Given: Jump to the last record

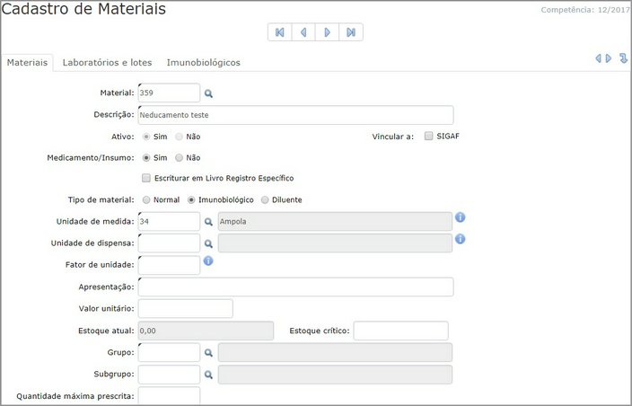Looking at the screenshot, I should tap(351, 32).
